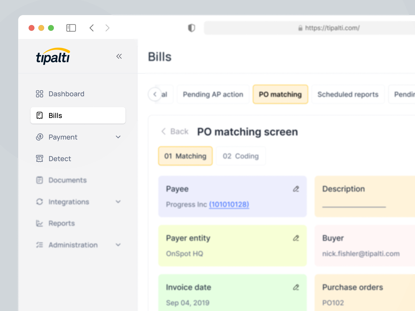Click the Integrations sync icon
Image resolution: width=415 pixels, height=311 pixels.
[39, 202]
